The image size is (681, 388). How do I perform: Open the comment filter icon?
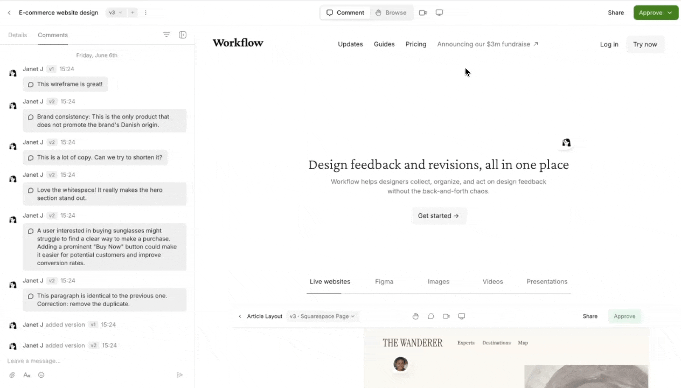(166, 34)
